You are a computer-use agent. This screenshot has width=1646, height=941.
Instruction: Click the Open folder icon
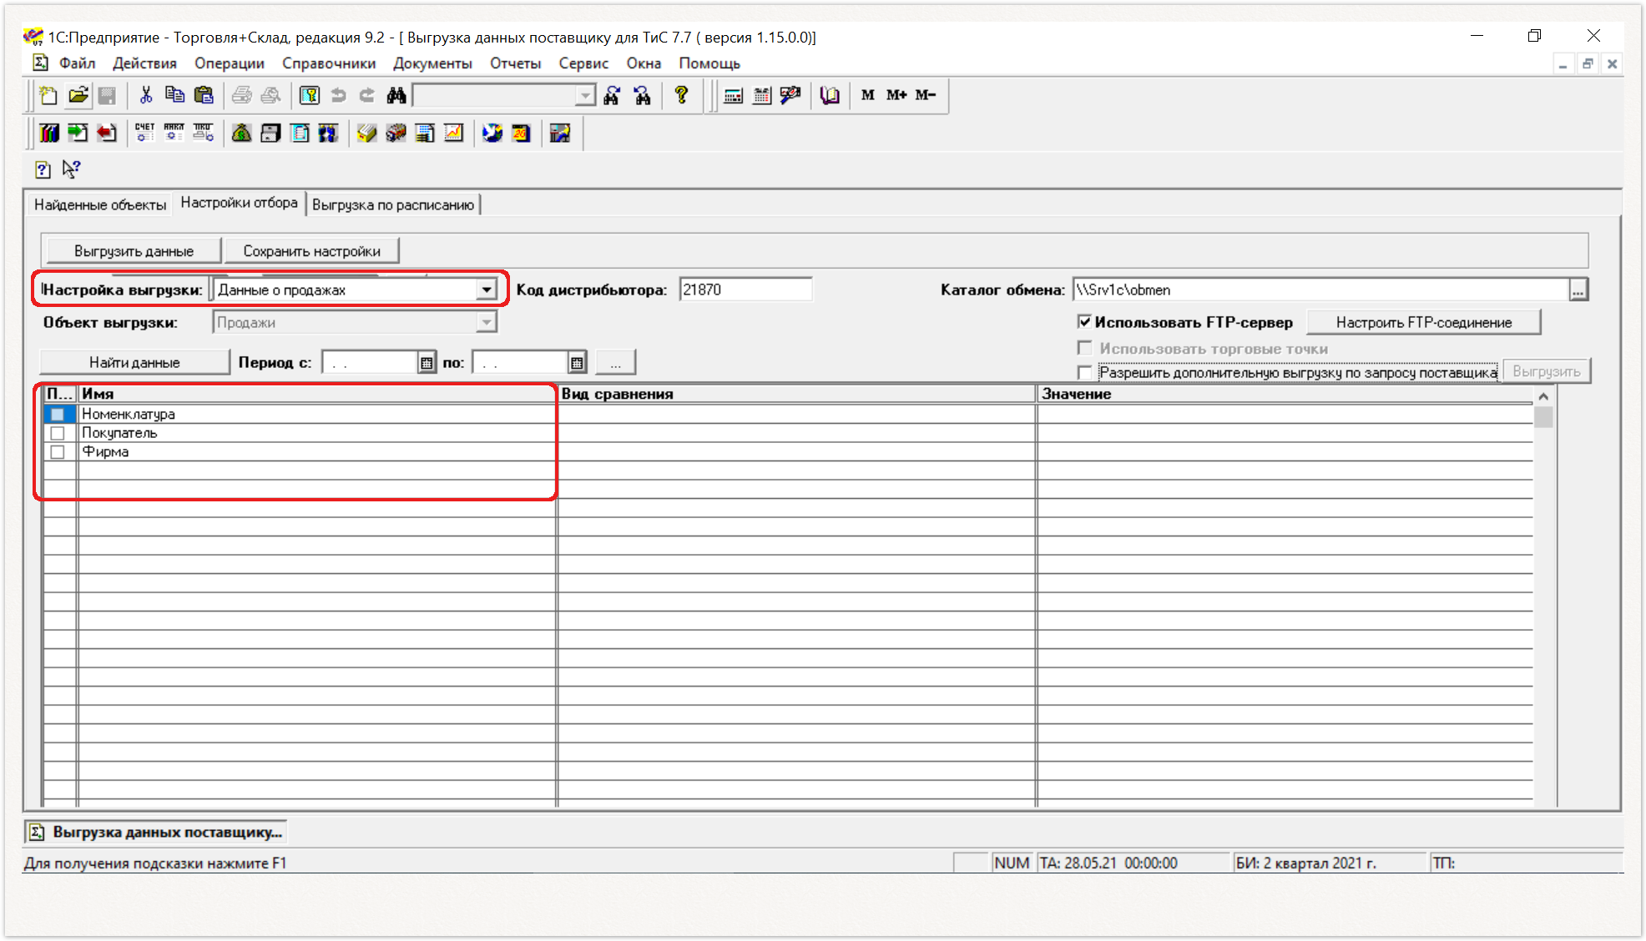(x=78, y=95)
